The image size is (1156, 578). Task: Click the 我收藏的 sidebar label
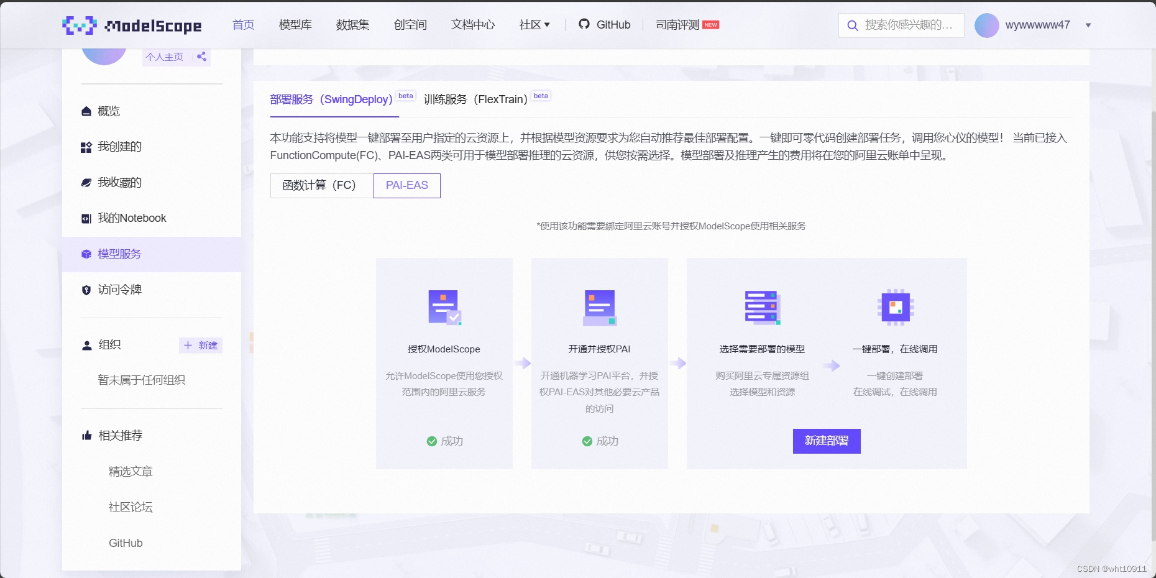pos(120,183)
